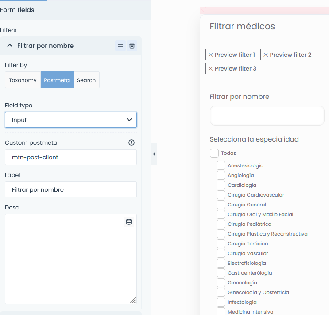
Task: Tick the Cardiología checkbox
Action: (221, 185)
